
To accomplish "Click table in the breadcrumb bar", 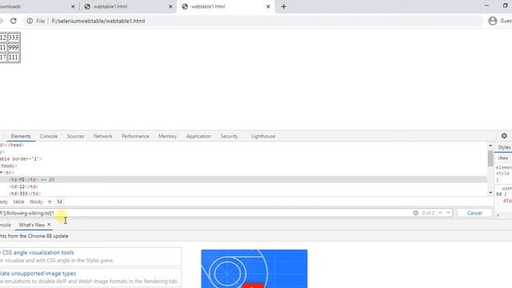I will pyautogui.click(x=18, y=202).
